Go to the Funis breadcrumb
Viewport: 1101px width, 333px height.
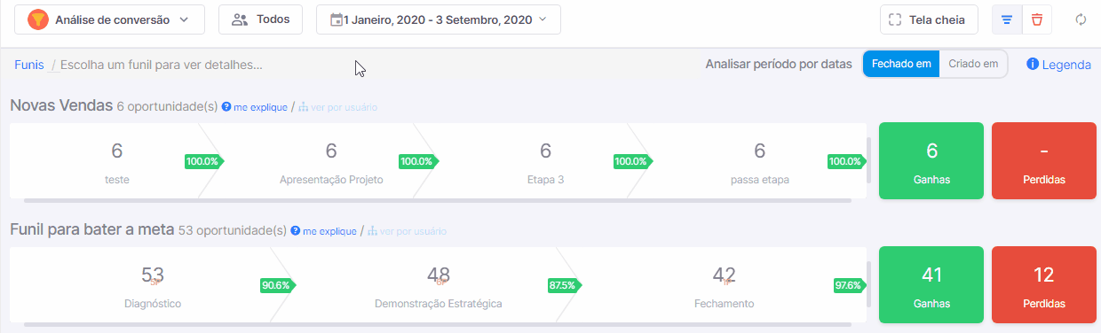tap(29, 65)
